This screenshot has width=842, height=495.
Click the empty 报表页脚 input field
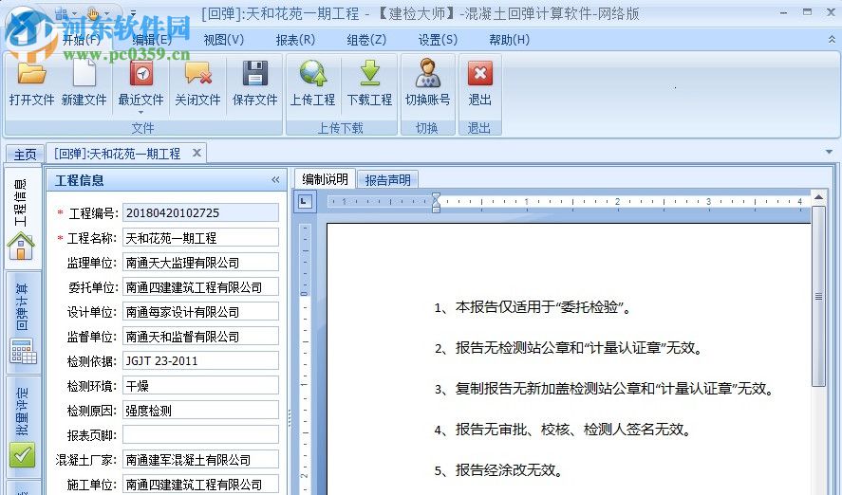(x=201, y=435)
